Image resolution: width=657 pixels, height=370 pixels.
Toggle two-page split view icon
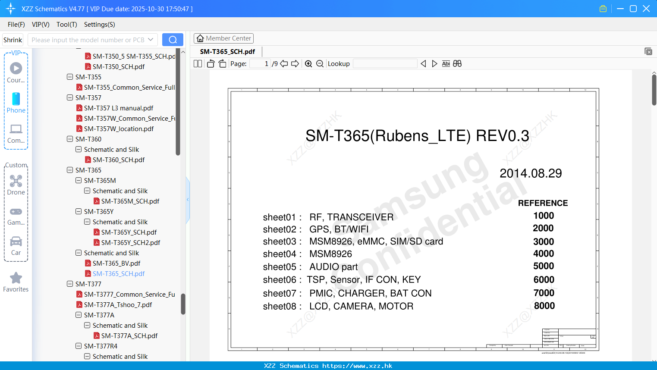(x=198, y=63)
